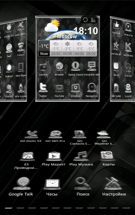Open Handcent SMS icon

92,66
